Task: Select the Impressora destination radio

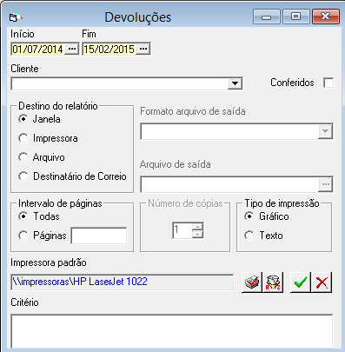Action: [x=23, y=138]
